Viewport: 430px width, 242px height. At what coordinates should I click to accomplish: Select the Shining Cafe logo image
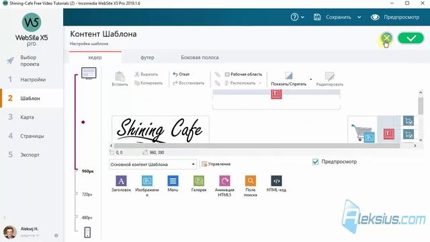click(161, 129)
